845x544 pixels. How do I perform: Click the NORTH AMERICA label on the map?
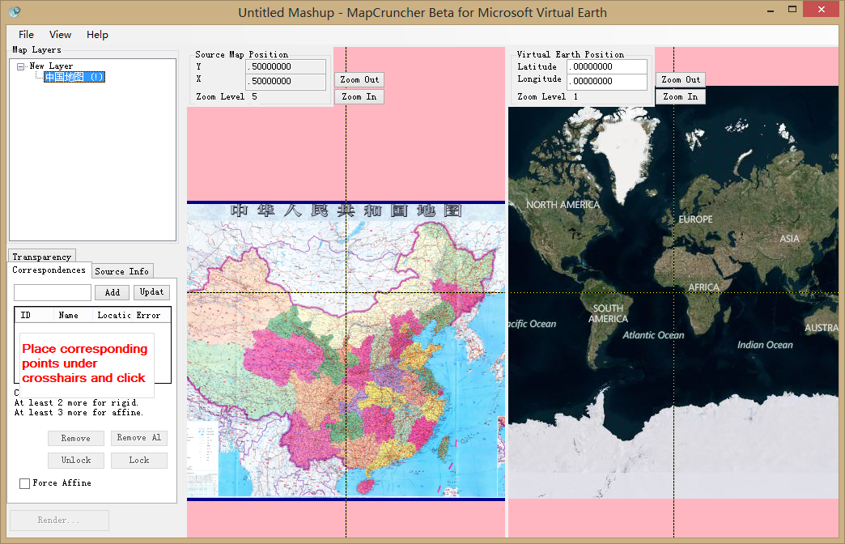[563, 205]
